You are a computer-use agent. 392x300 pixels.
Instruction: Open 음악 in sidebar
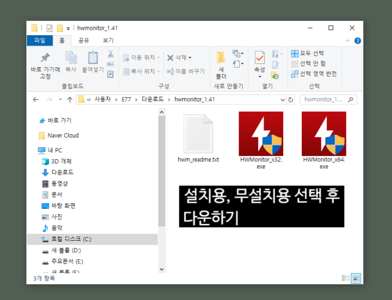(x=52, y=228)
